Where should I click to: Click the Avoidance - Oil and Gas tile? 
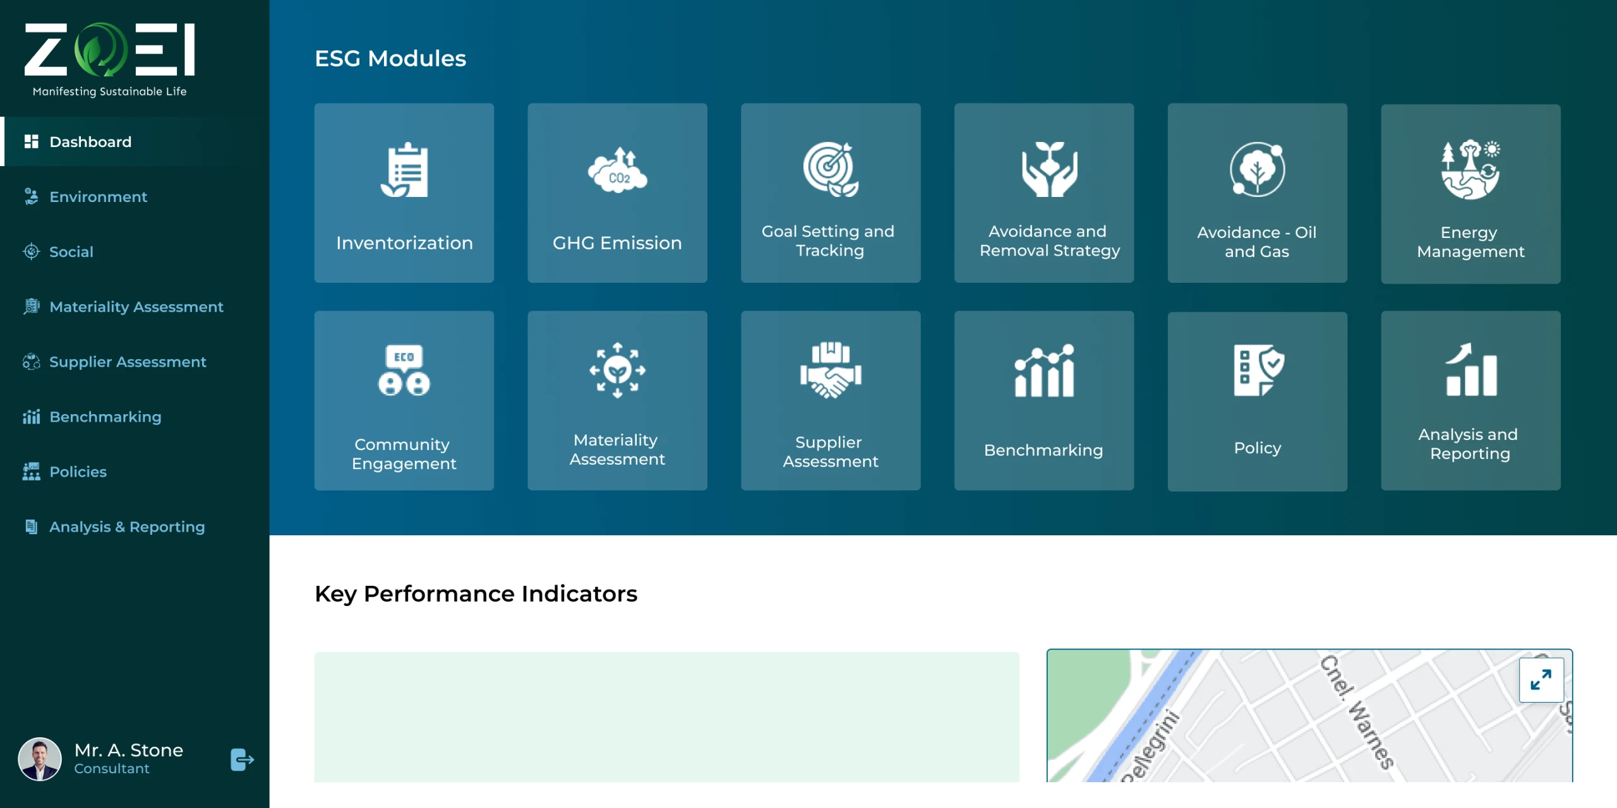coord(1257,193)
